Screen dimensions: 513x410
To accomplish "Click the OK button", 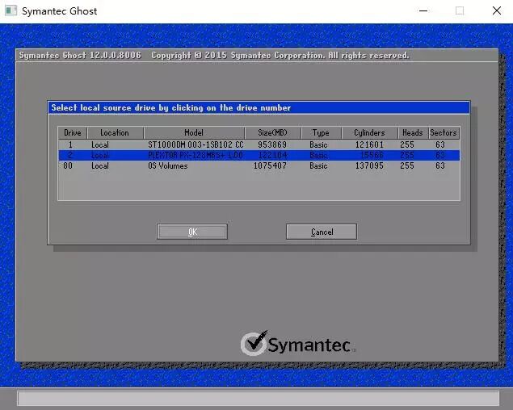I will 192,232.
